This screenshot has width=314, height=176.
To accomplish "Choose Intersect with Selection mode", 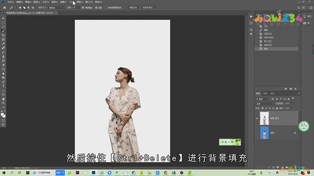I will 33,7.
